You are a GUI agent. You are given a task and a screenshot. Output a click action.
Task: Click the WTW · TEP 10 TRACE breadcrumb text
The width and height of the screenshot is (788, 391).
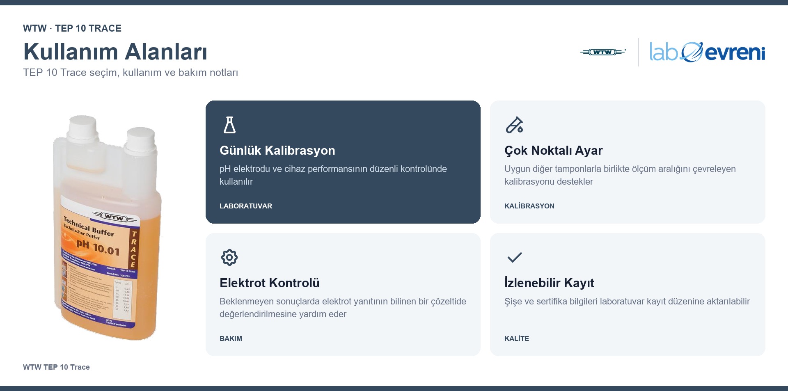[x=72, y=28]
